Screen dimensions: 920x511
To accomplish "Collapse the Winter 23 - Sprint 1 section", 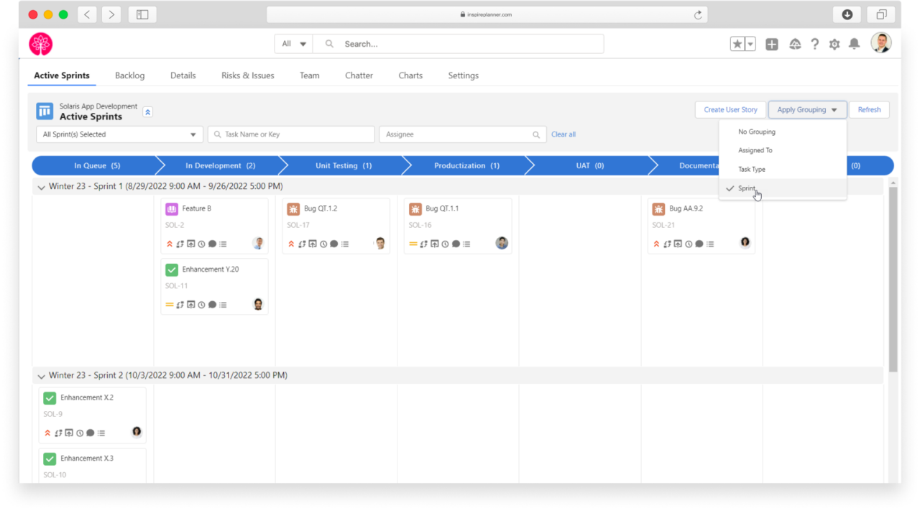I will click(x=41, y=186).
